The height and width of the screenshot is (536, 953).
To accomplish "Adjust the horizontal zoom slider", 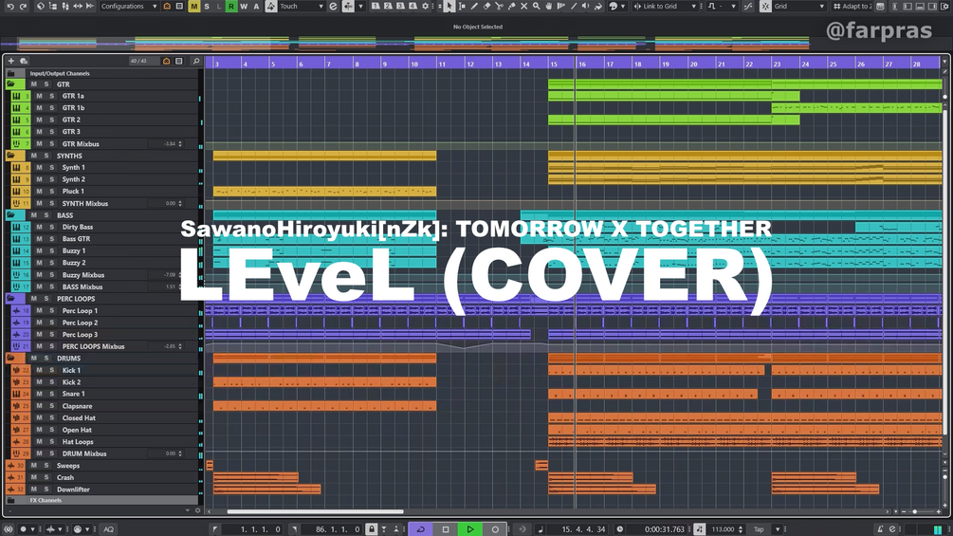I will tap(914, 511).
